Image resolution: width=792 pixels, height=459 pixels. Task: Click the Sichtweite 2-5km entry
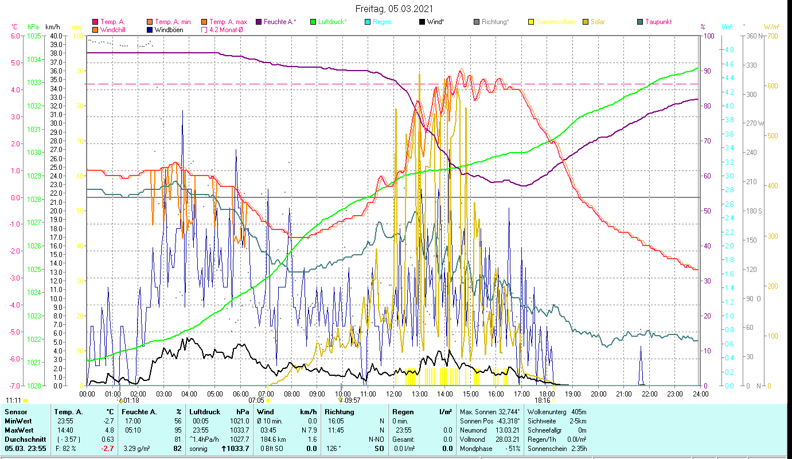(x=556, y=421)
